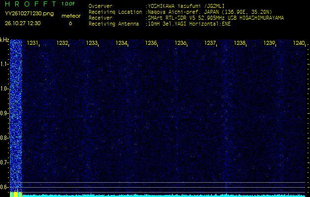Click the 1.0 kHz frequency label
Image resolution: width=310 pixels, height=197 pixels.
tap(4, 89)
